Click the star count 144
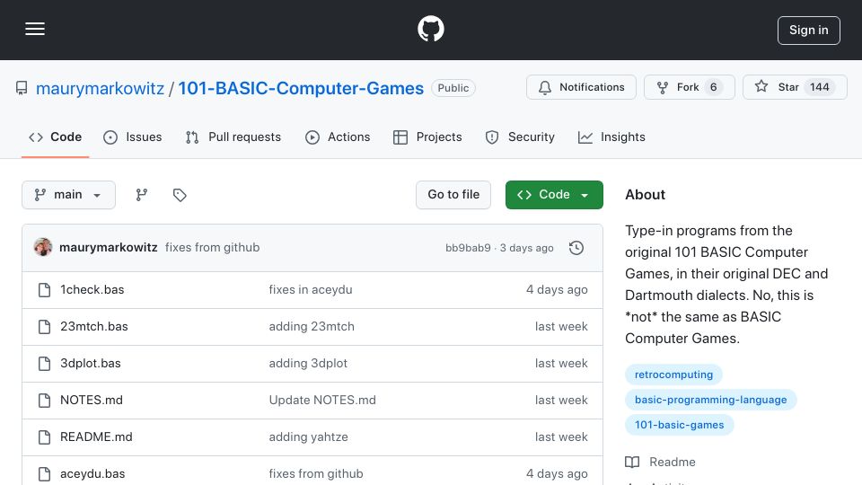 (819, 87)
